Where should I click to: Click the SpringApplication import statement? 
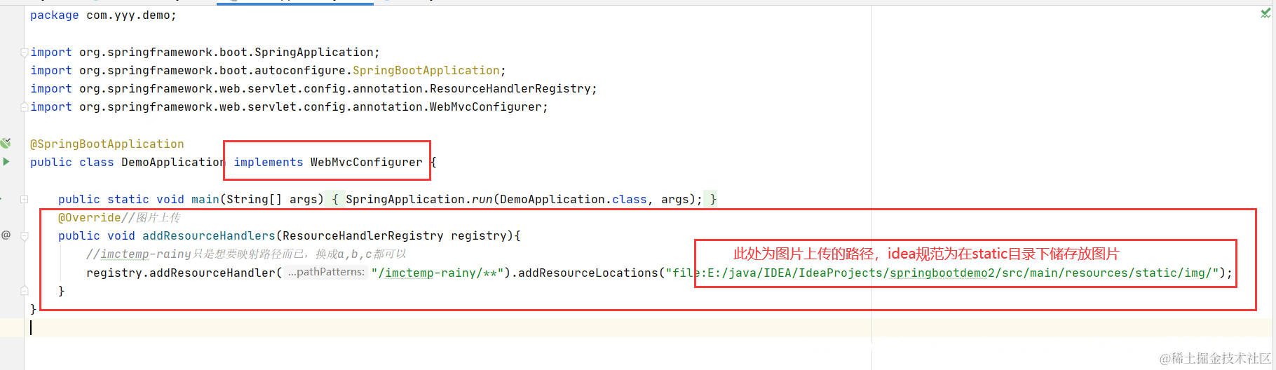[x=205, y=52]
